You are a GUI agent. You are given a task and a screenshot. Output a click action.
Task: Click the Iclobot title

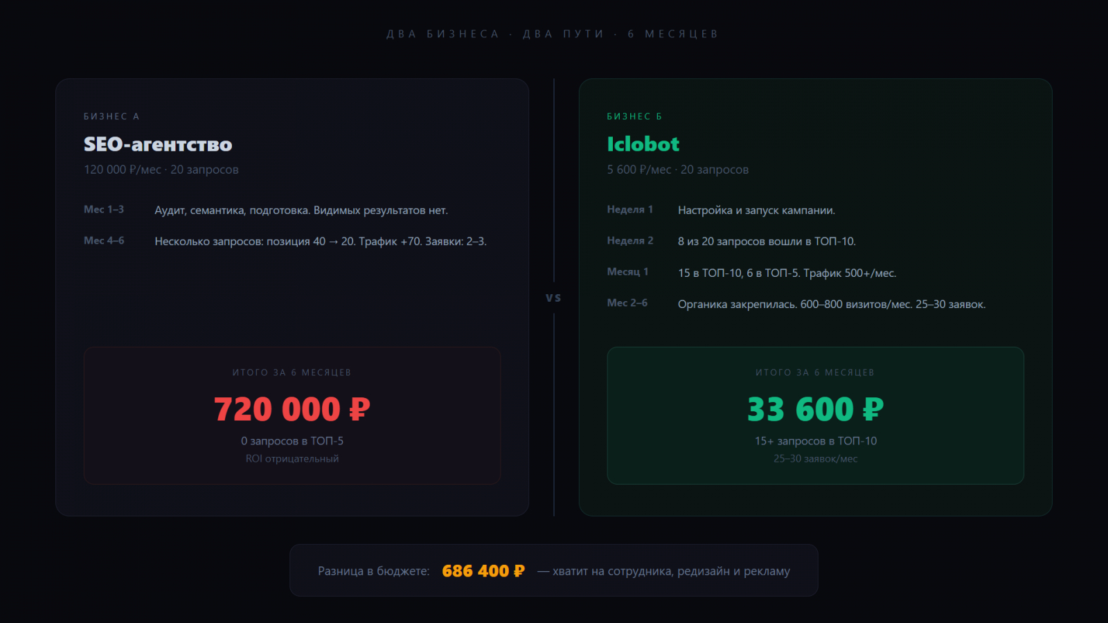(x=643, y=144)
